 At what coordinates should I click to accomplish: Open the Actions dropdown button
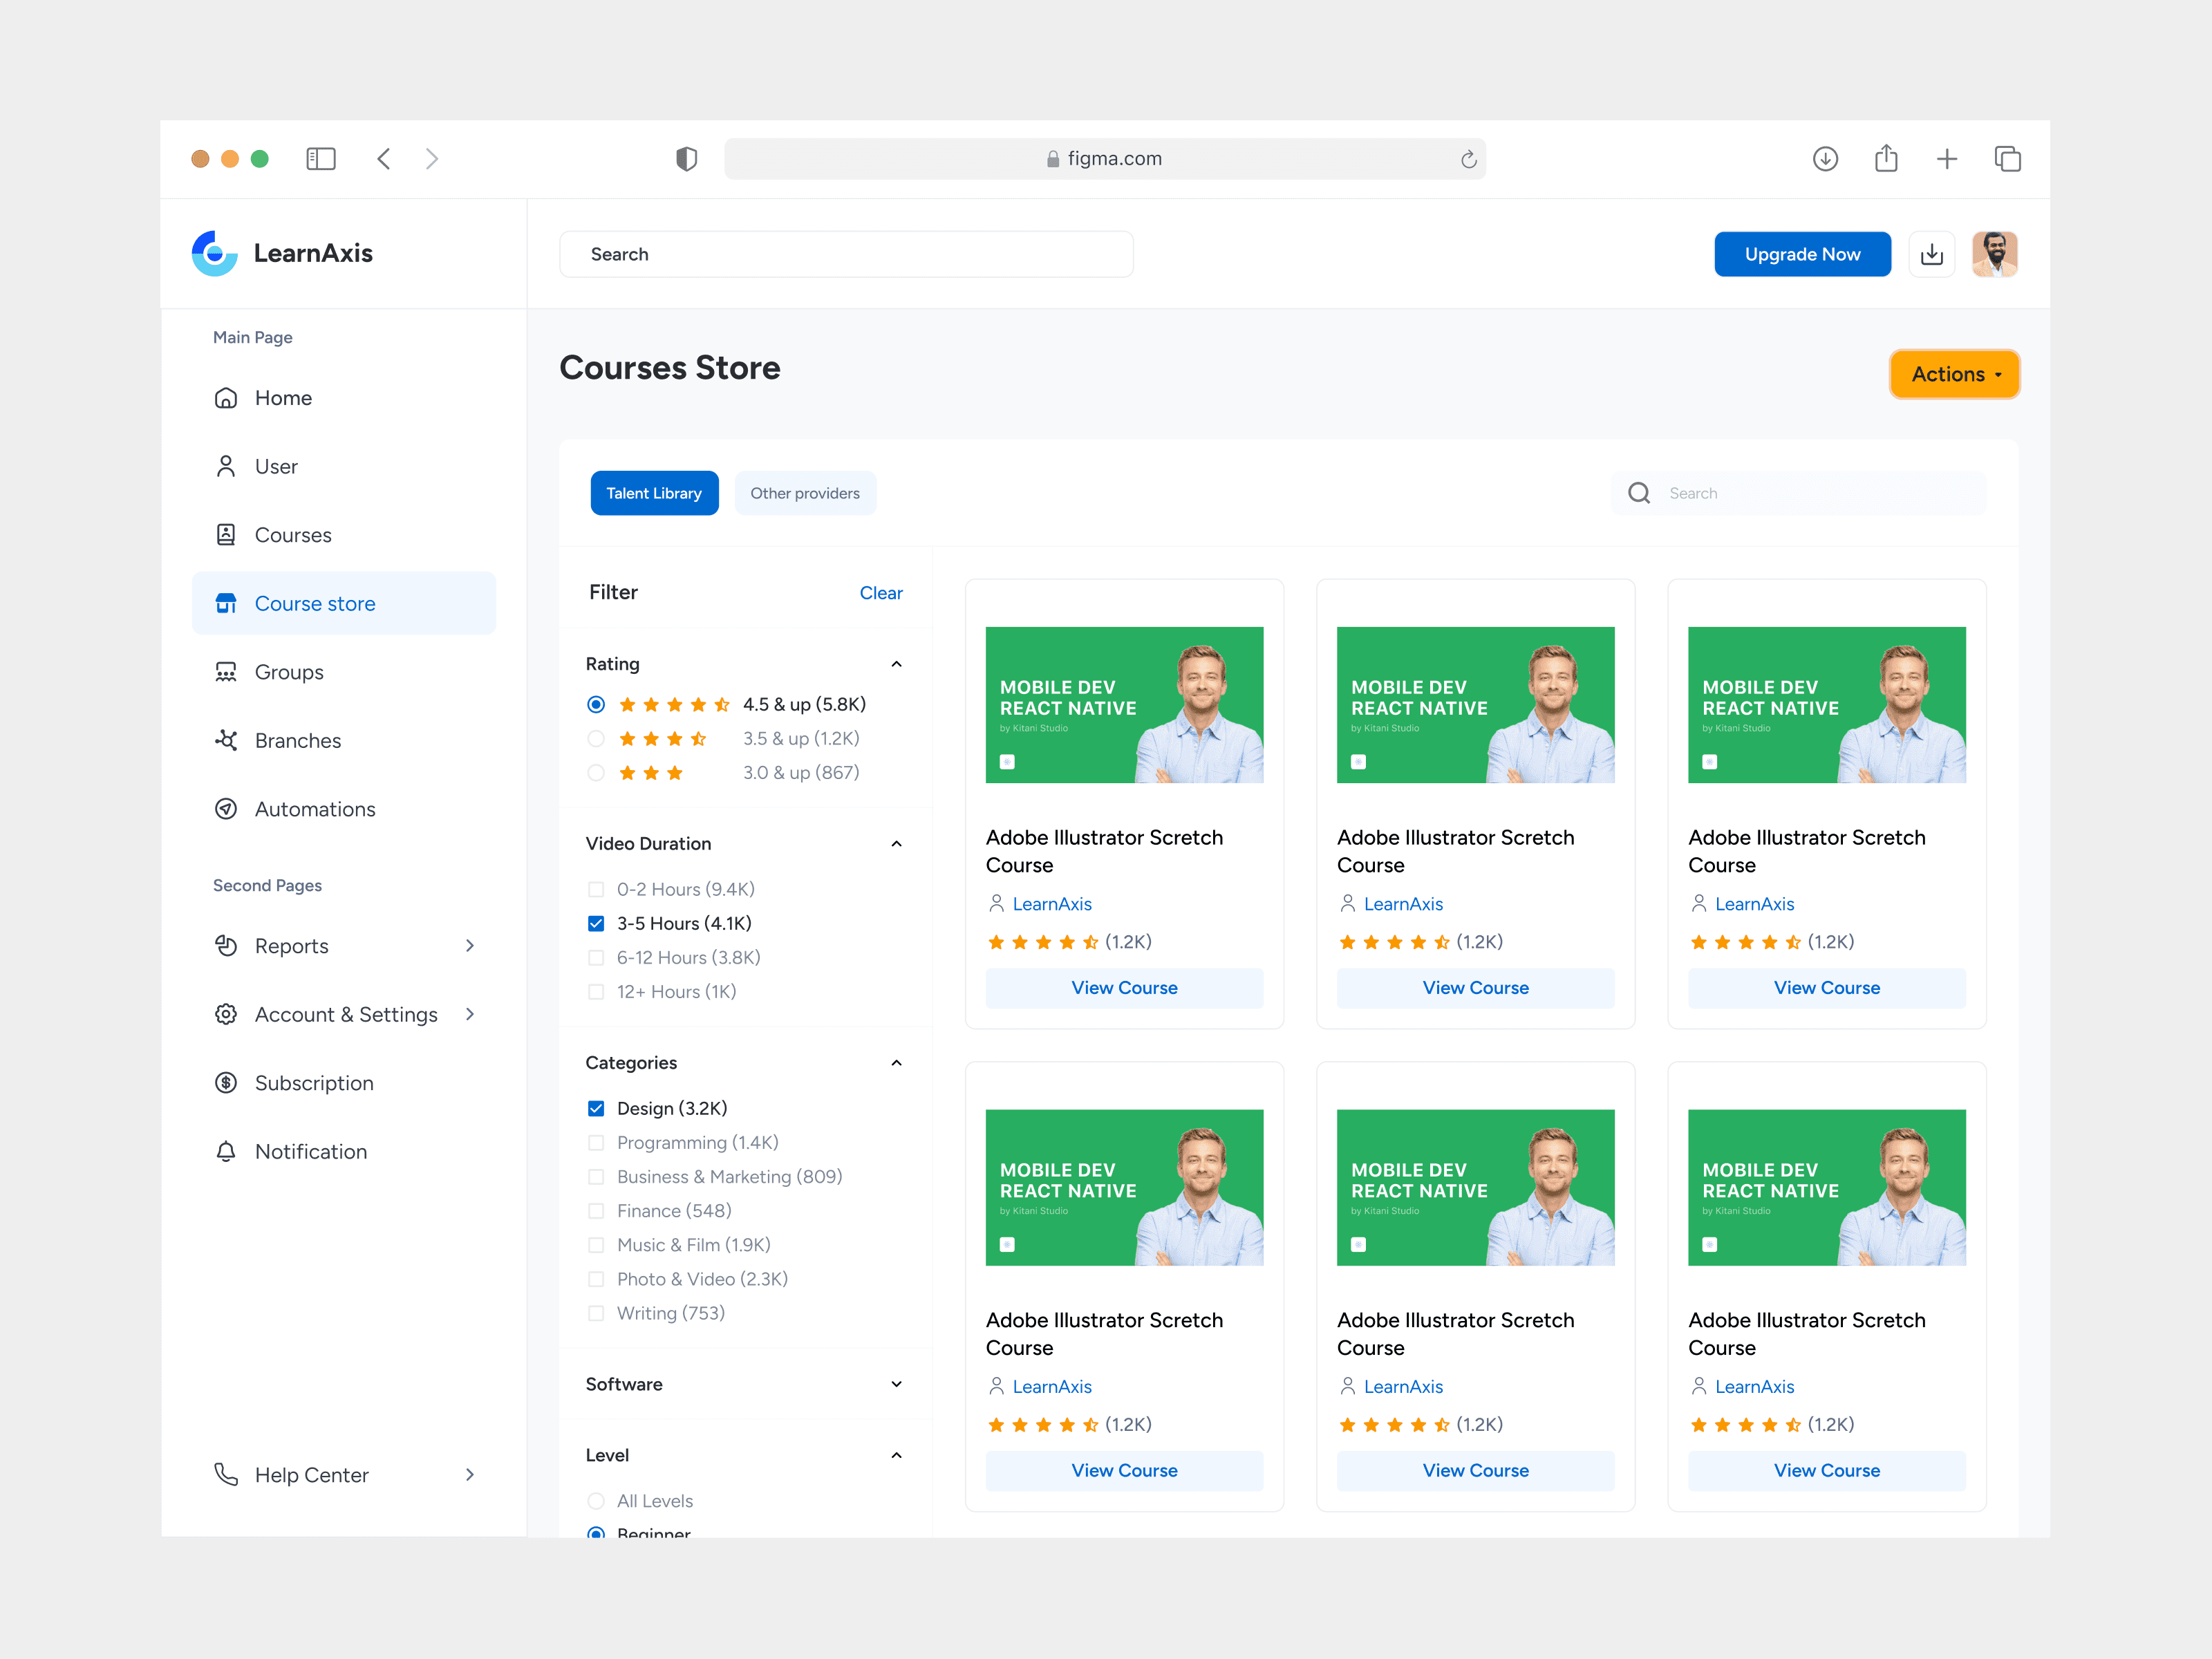(x=1954, y=374)
